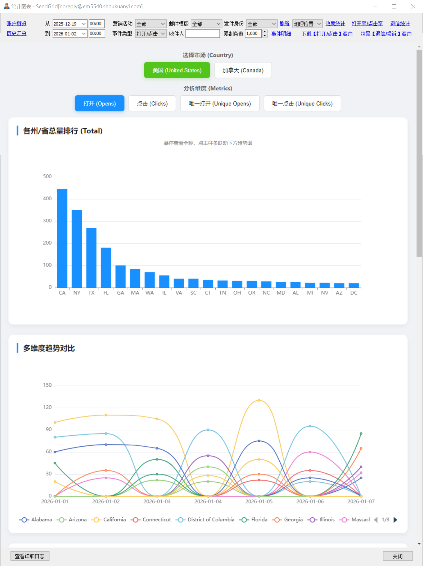
Task: Click previous legend page arrow
Action: click(376, 520)
